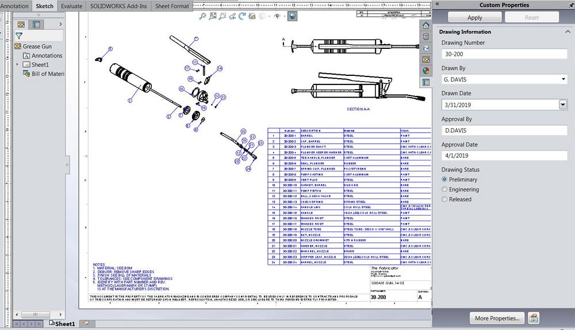The width and height of the screenshot is (575, 330).
Task: Click the Zoom to Fit magnifier icon
Action: click(202, 16)
